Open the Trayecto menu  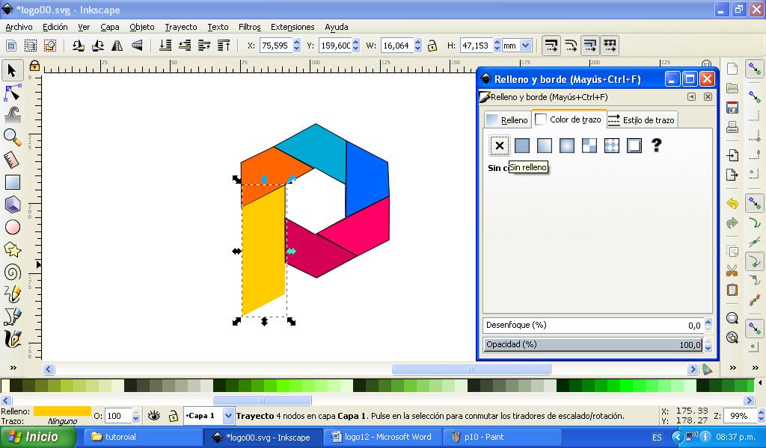point(181,28)
